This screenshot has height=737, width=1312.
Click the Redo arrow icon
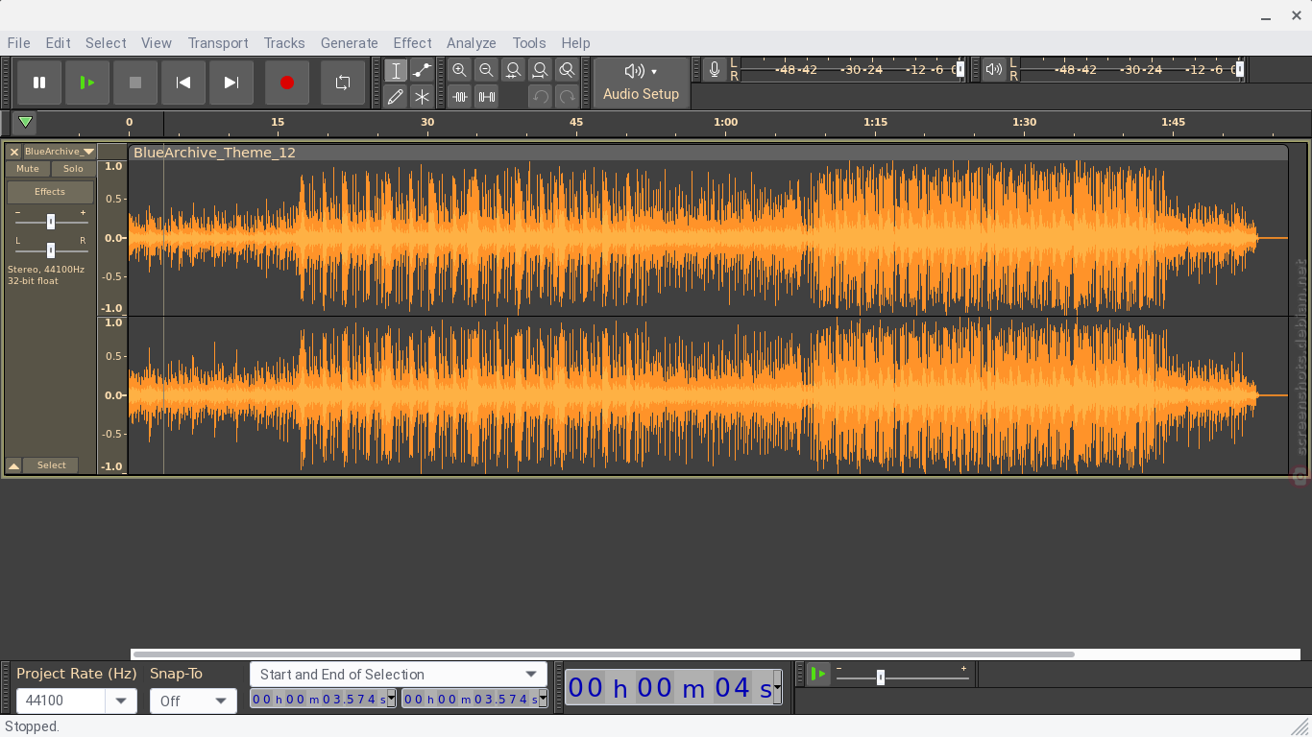tap(568, 96)
